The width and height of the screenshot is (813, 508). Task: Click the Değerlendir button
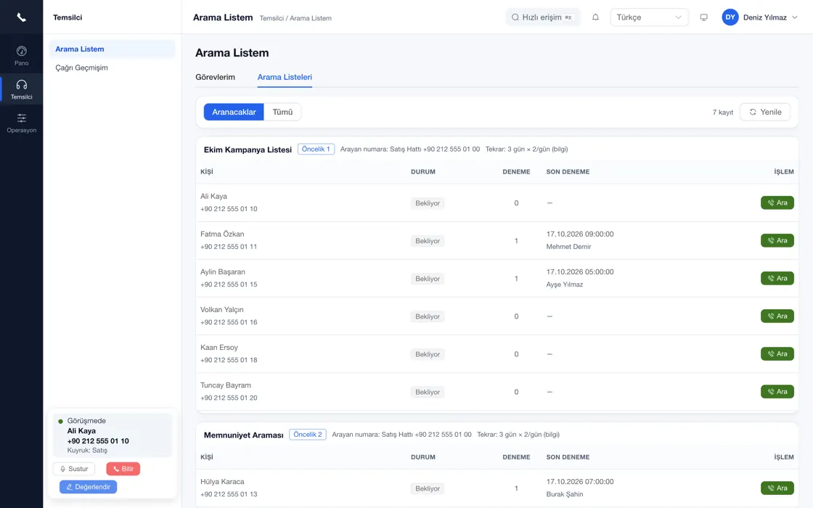point(88,487)
